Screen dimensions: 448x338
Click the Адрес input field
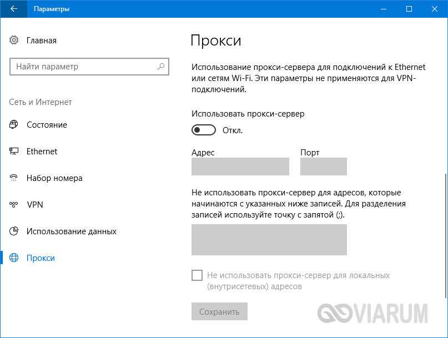tap(240, 167)
